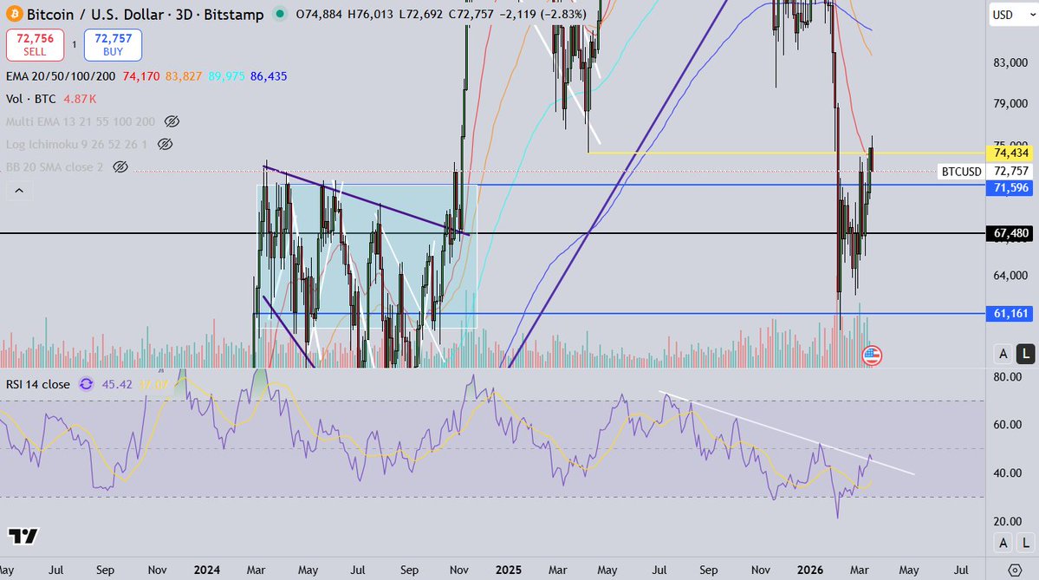Image resolution: width=1039 pixels, height=580 pixels.
Task: Select the Vol · BTC indicator label
Action: (31, 99)
